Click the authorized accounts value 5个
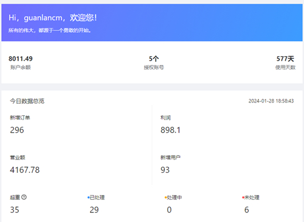304x222 pixels. pyautogui.click(x=154, y=59)
